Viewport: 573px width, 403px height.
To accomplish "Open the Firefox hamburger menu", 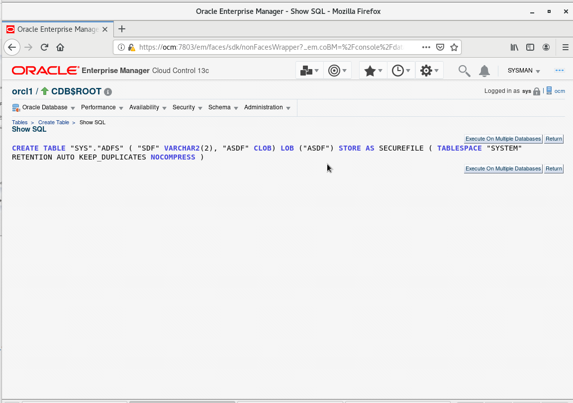I will point(566,47).
